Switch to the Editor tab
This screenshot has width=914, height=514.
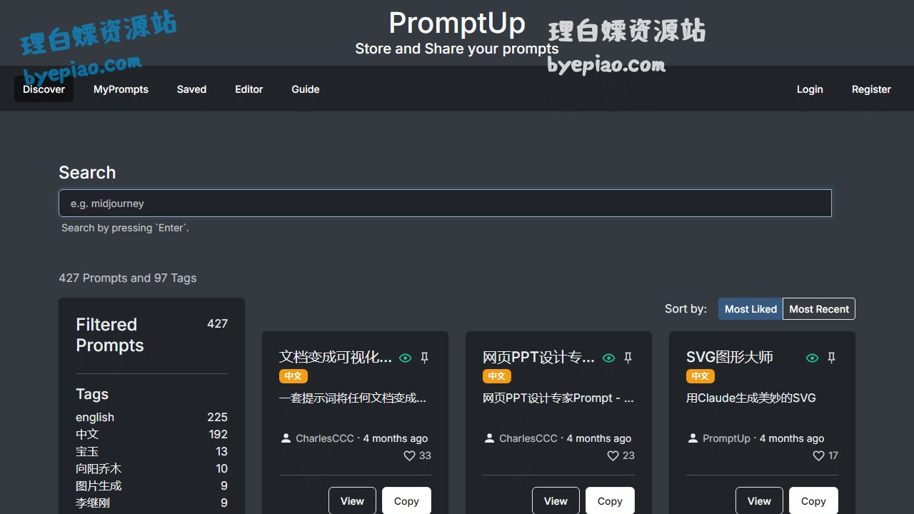pos(249,89)
